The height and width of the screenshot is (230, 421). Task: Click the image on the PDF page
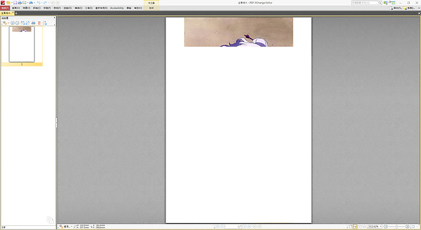[239, 32]
